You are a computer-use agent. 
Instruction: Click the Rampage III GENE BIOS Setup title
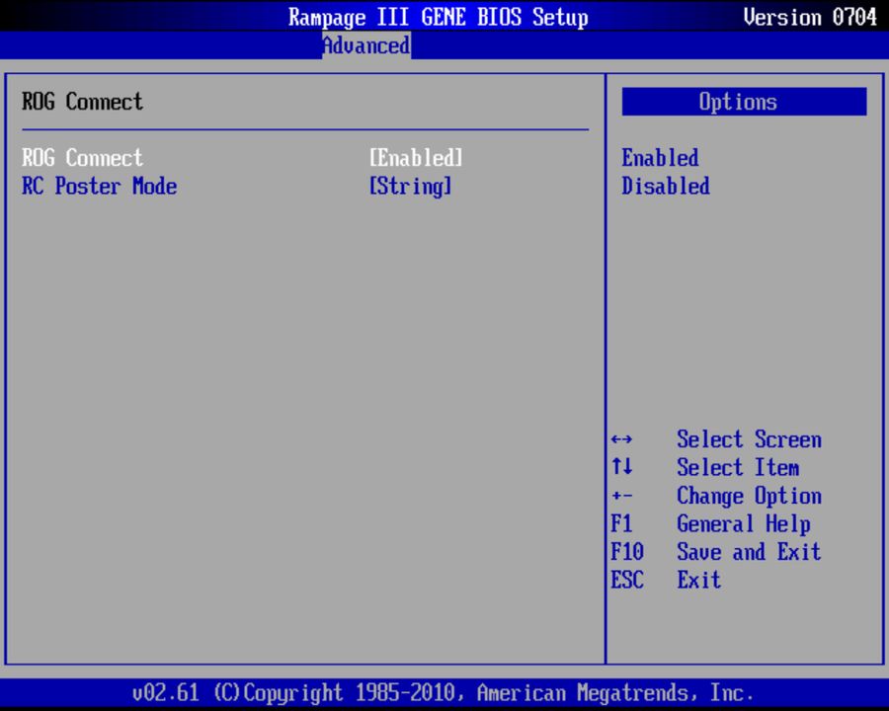click(439, 17)
